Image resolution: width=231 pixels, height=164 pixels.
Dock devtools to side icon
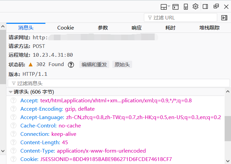(205, 7)
